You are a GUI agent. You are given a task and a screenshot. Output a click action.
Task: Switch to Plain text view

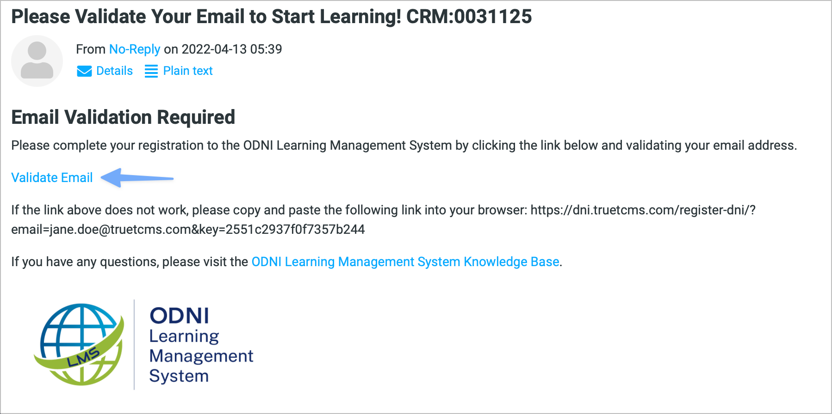click(x=188, y=71)
